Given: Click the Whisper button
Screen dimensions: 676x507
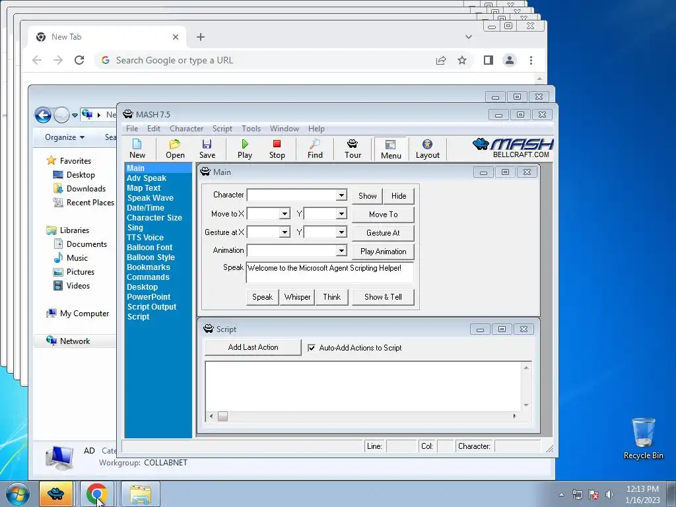Looking at the screenshot, I should [298, 297].
